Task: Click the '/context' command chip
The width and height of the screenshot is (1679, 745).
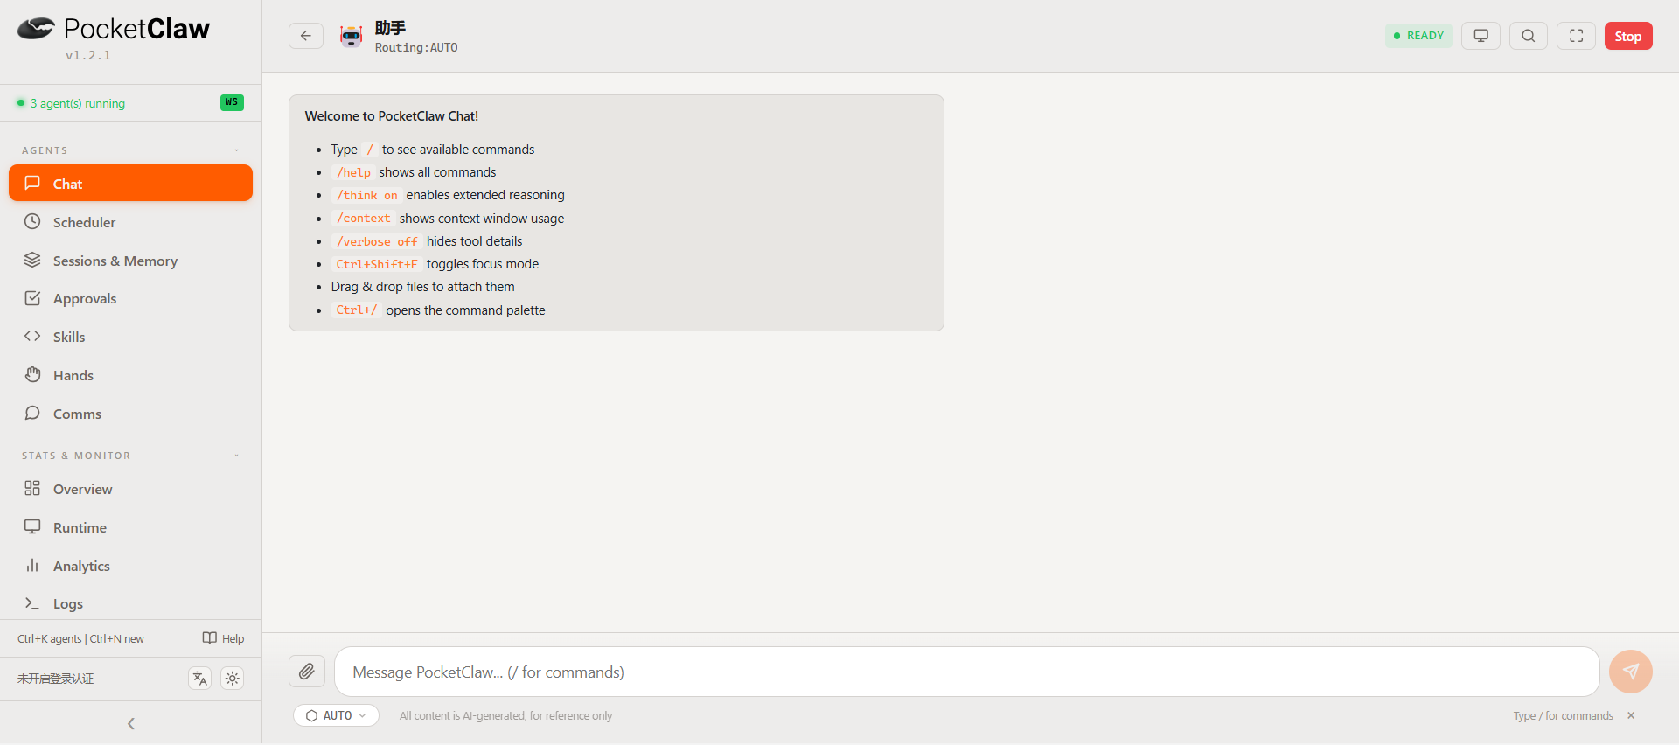Action: click(364, 219)
